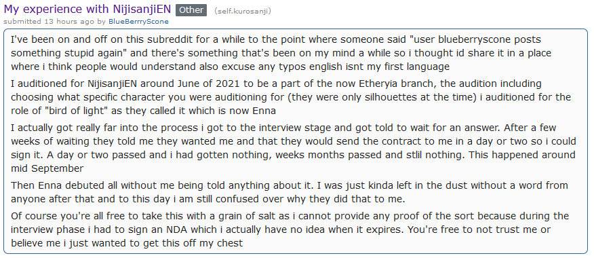The image size is (594, 258).
Task: Click the "Other" flair tag
Action: click(191, 10)
